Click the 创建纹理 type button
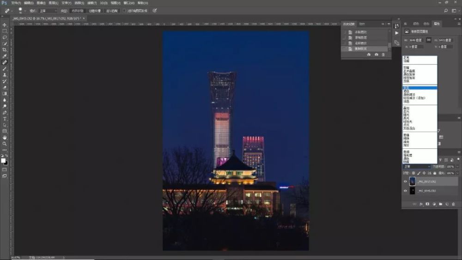This screenshot has width=462, height=260. point(95,11)
